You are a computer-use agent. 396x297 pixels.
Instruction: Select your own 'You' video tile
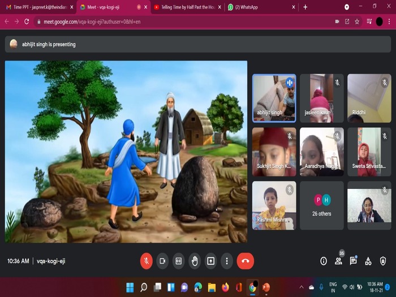point(369,205)
